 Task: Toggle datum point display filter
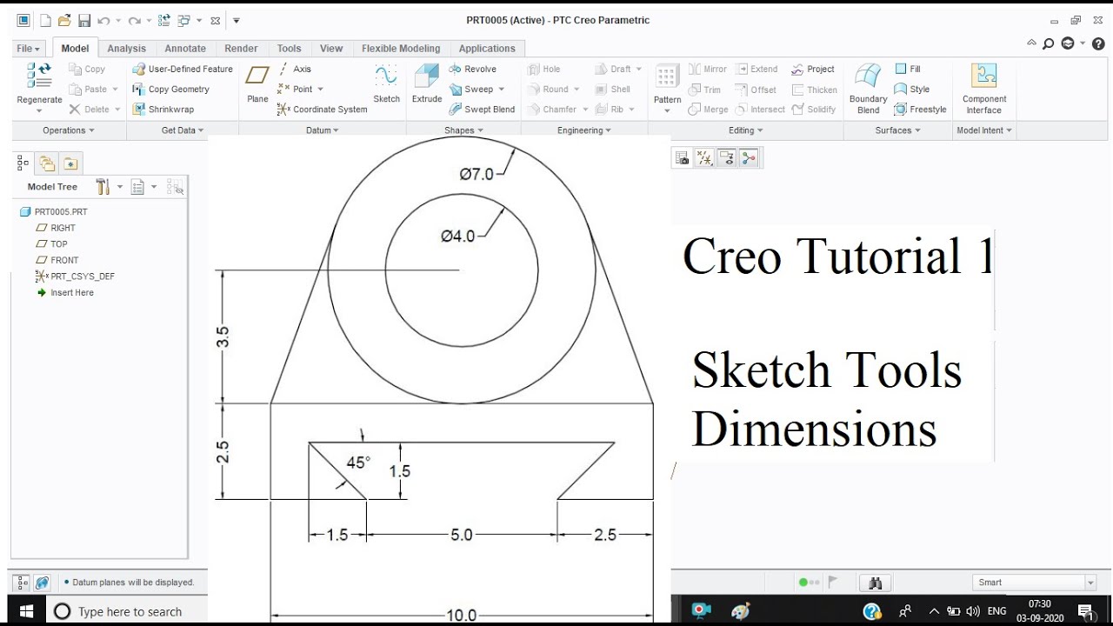[x=704, y=157]
